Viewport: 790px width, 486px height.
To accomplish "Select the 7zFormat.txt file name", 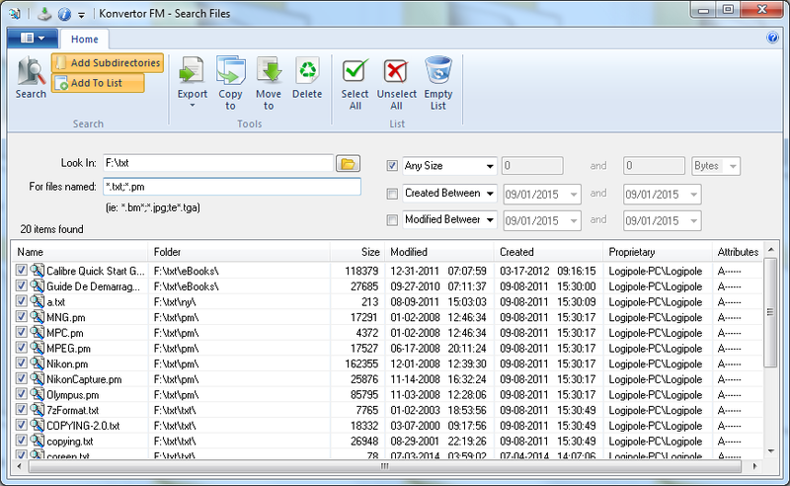I will tap(72, 410).
